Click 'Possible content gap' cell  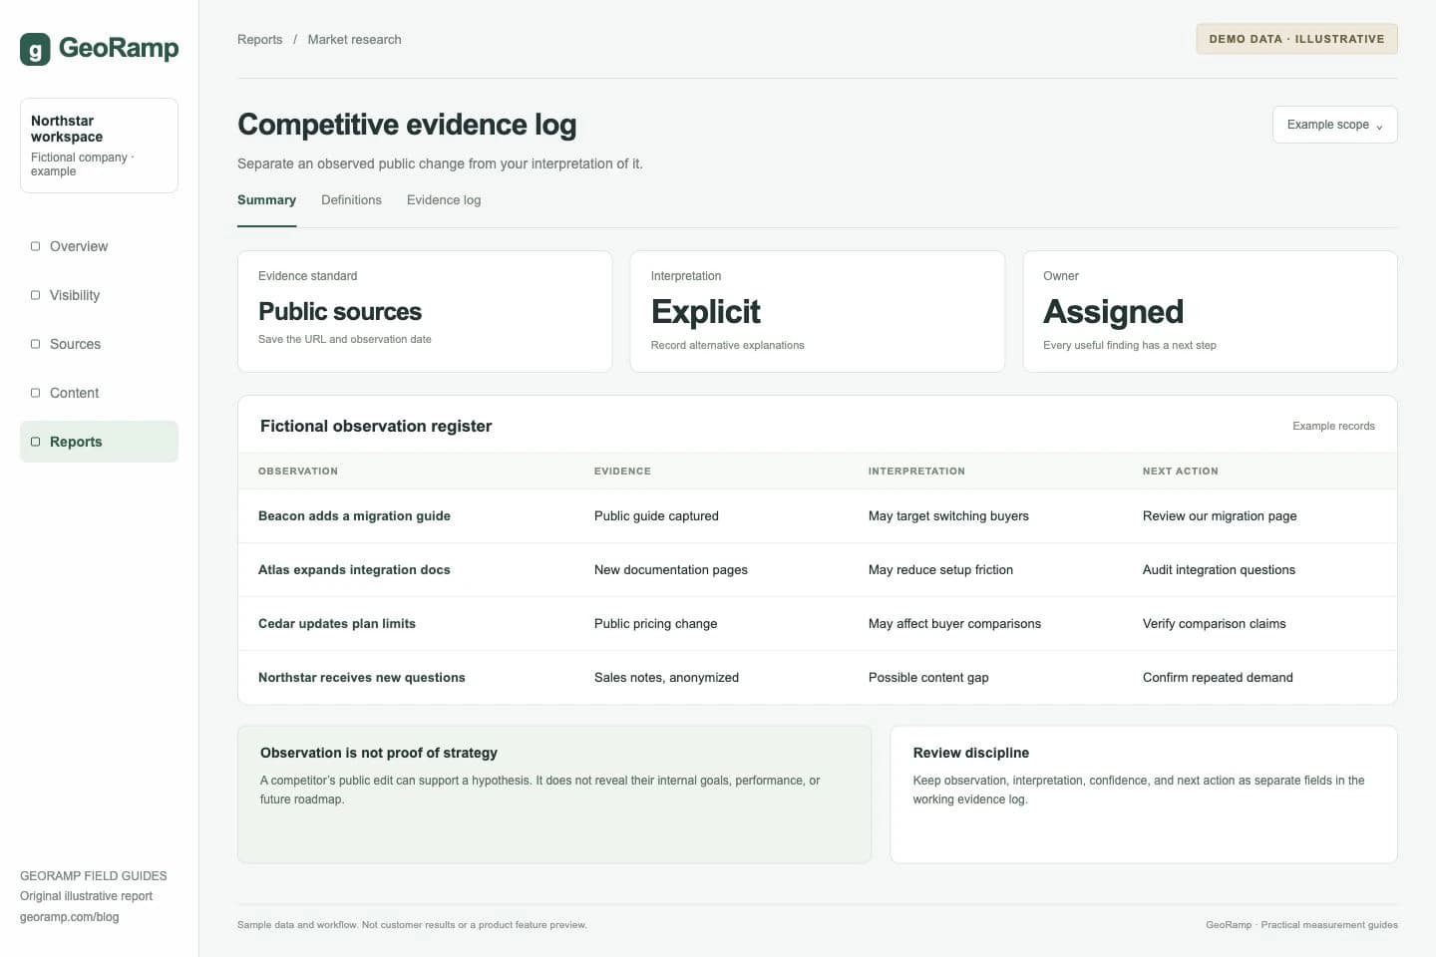click(928, 678)
